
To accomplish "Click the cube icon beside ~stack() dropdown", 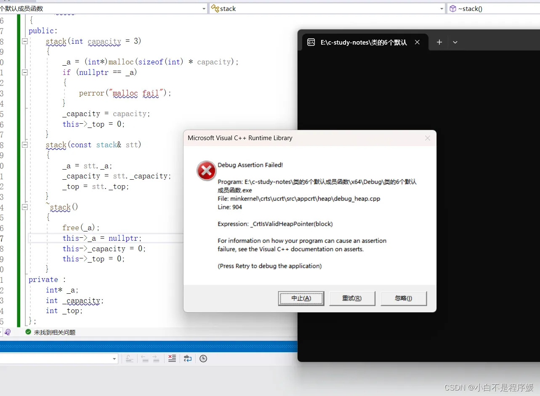I will tap(452, 8).
